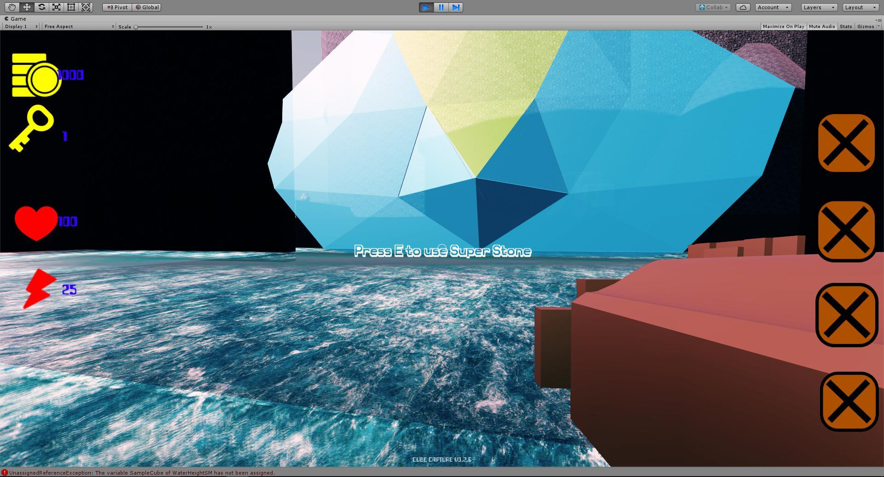The image size is (884, 477).
Task: Click the CUBE CAPTURE version label
Action: (442, 460)
